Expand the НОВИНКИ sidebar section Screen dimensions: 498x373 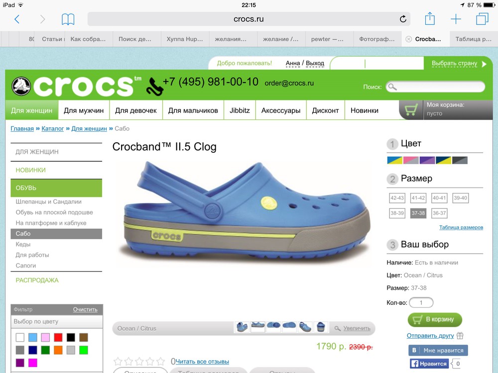[x=30, y=170]
